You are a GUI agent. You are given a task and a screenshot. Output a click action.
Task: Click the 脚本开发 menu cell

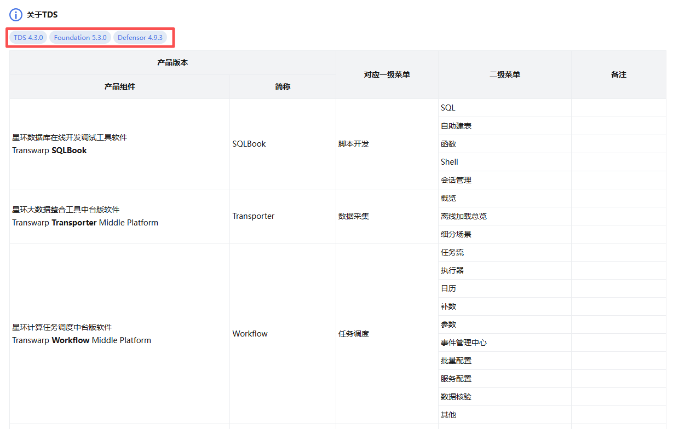(x=387, y=144)
